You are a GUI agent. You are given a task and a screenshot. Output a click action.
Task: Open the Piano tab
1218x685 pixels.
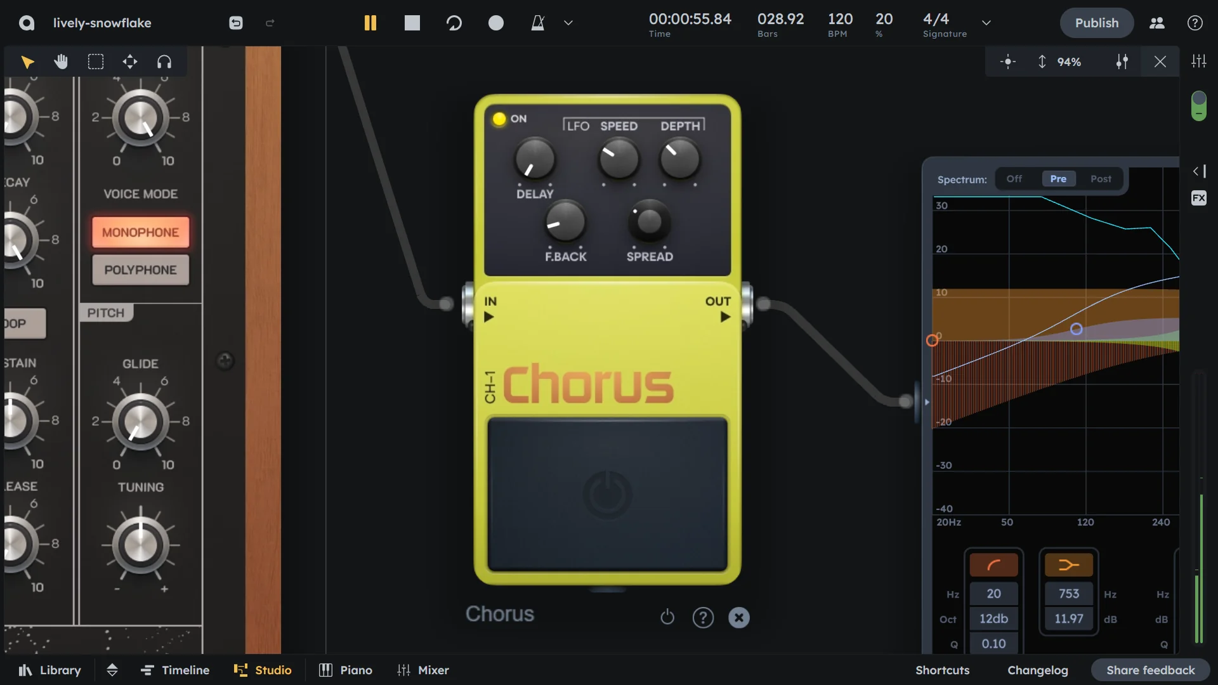click(x=346, y=670)
